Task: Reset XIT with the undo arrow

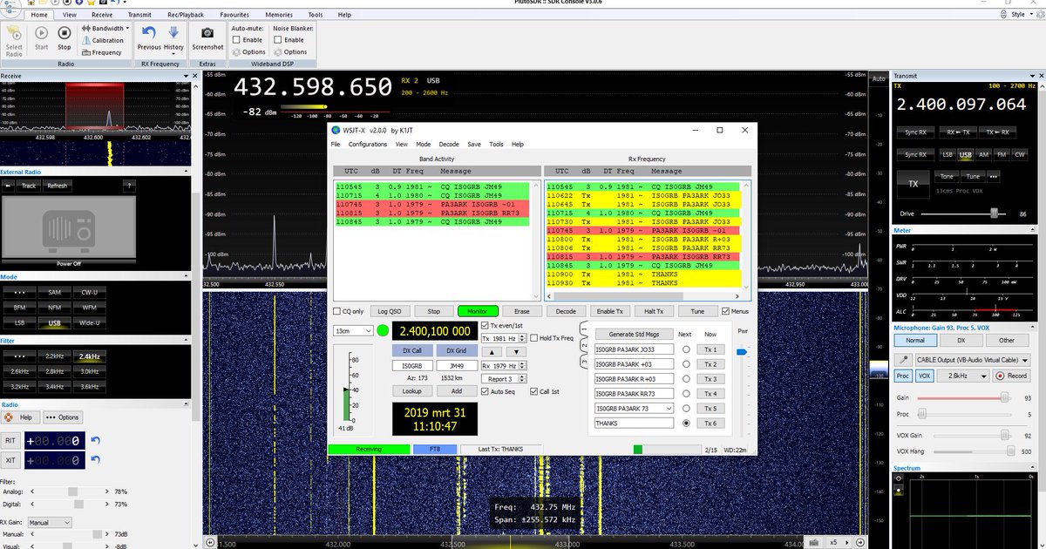Action: (96, 460)
